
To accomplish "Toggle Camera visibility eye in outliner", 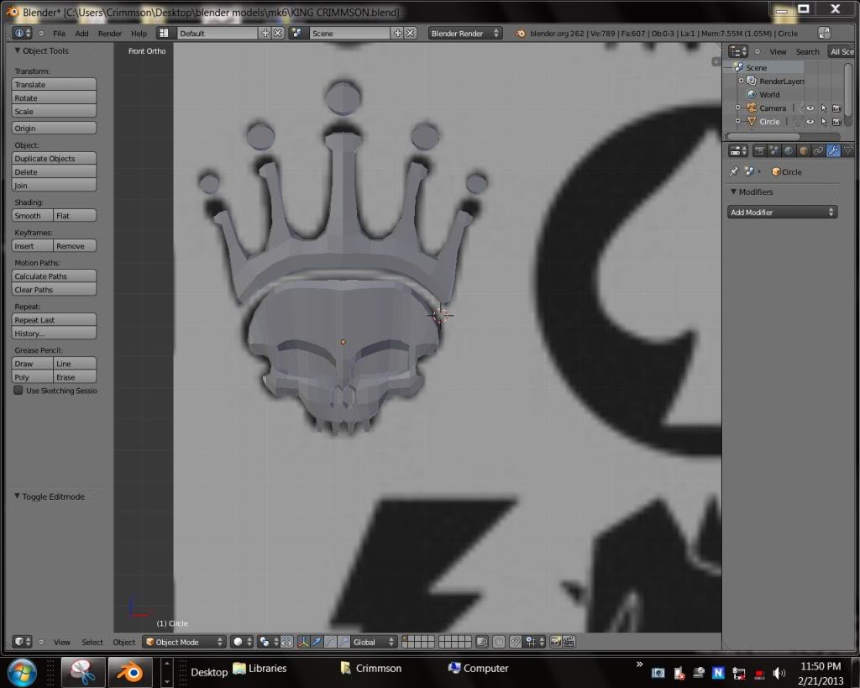I will point(810,108).
